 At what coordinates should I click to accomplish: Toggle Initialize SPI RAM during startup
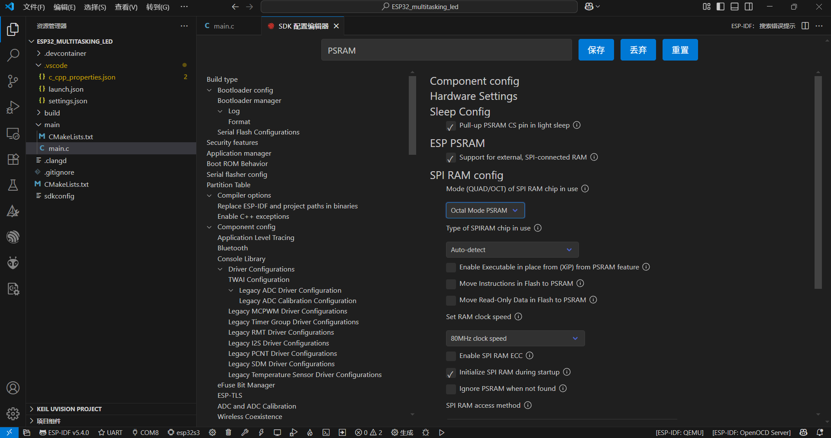click(451, 373)
